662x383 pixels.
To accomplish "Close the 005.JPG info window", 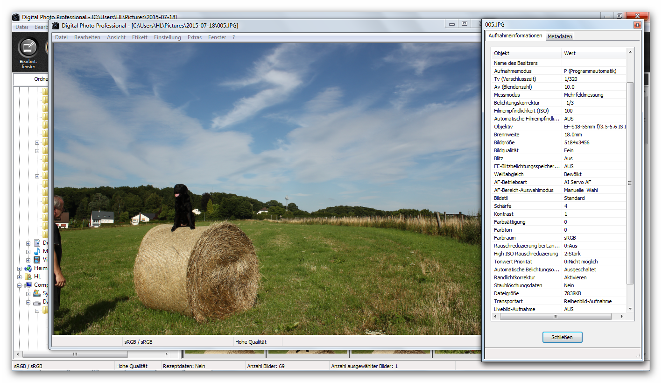I will click(637, 25).
